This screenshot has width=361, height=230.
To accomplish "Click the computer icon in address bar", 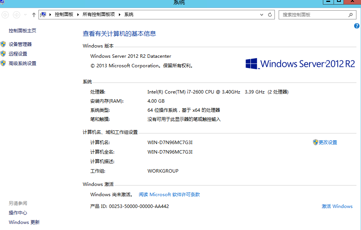I will [x=43, y=15].
